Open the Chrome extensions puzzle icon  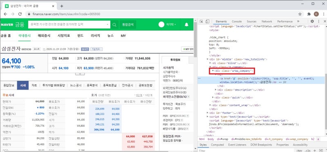pyautogui.click(x=309, y=14)
